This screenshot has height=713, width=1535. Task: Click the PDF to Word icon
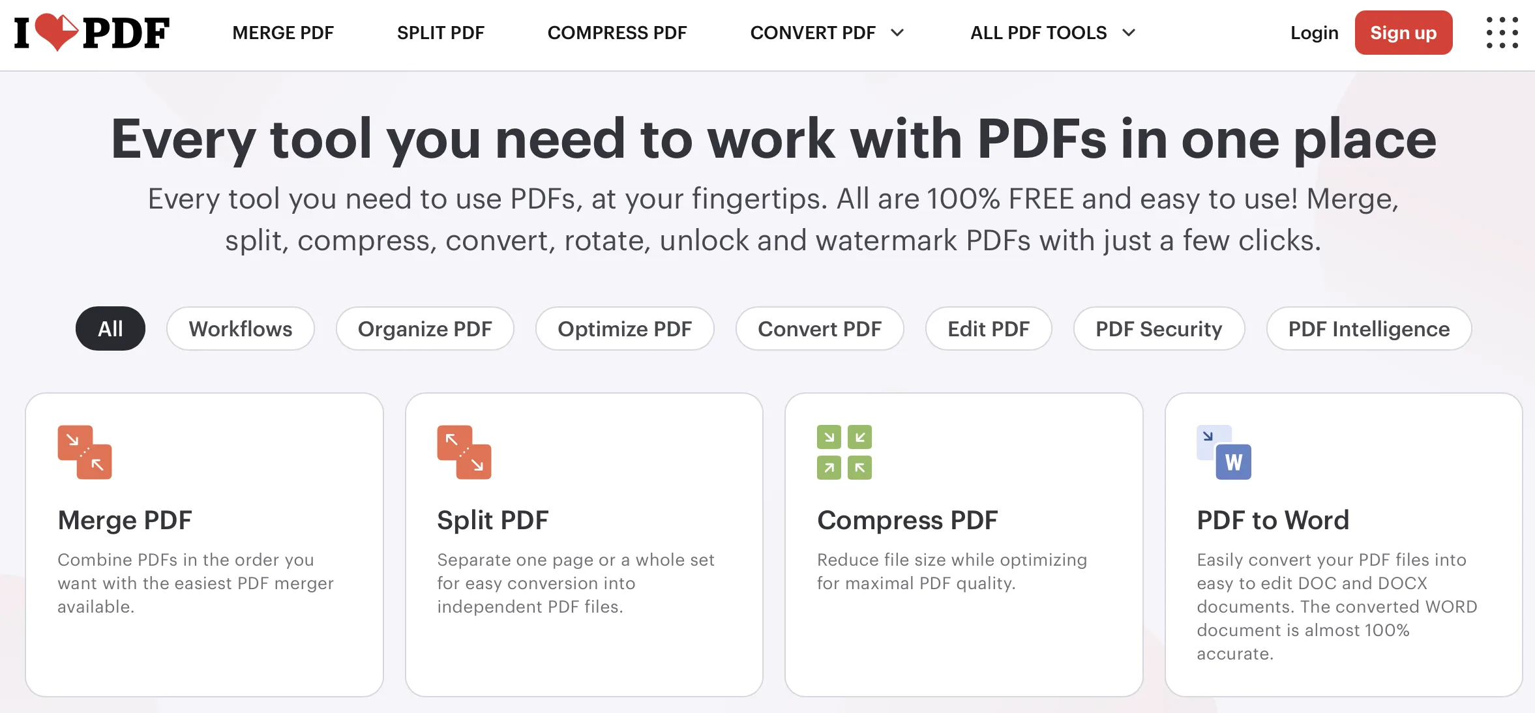point(1224,452)
